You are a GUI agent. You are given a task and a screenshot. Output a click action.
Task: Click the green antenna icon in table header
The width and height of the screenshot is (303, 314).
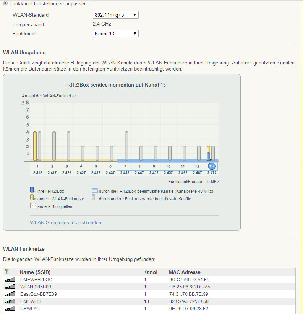click(6, 272)
